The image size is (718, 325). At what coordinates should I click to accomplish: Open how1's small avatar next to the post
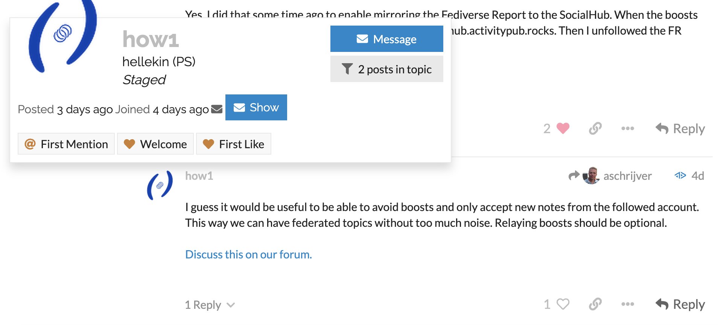click(160, 185)
